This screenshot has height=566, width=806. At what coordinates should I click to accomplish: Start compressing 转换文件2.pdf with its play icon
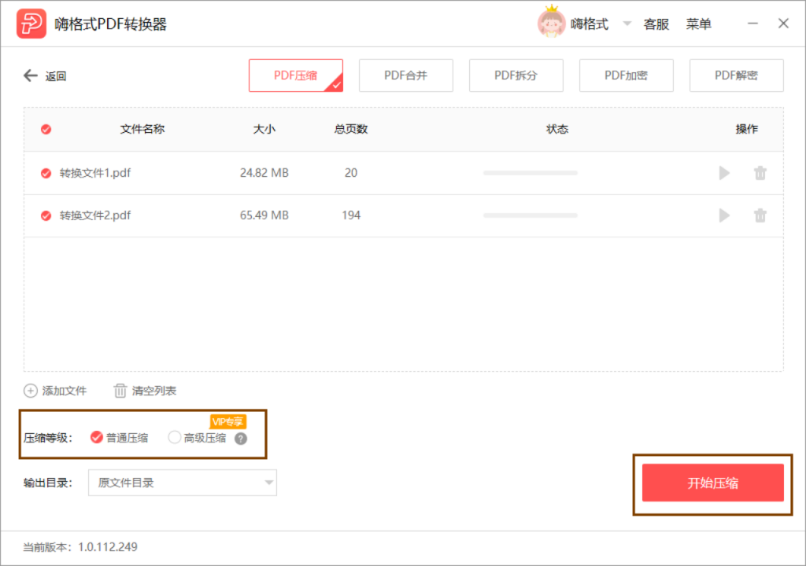coord(724,215)
